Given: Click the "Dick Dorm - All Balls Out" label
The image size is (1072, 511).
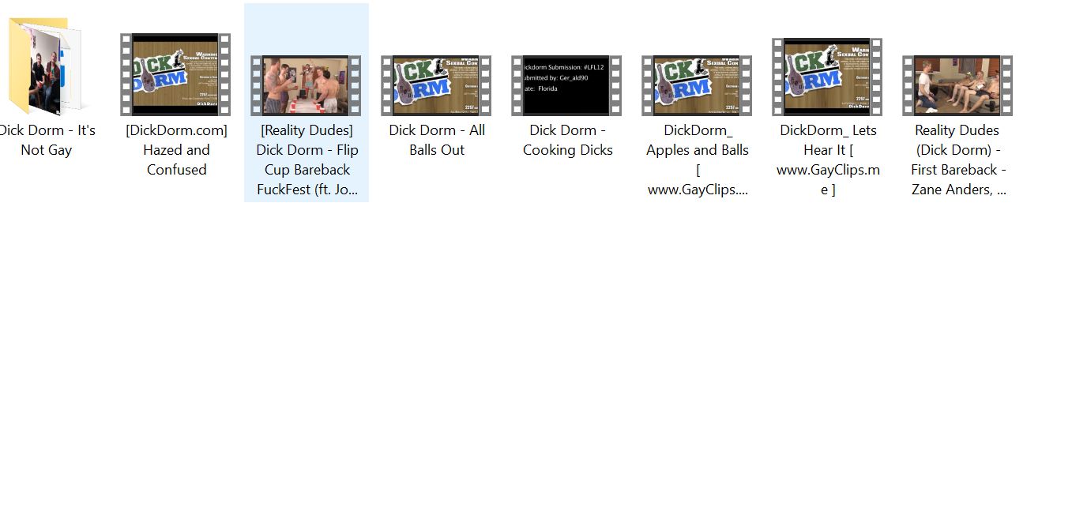Looking at the screenshot, I should coord(437,140).
